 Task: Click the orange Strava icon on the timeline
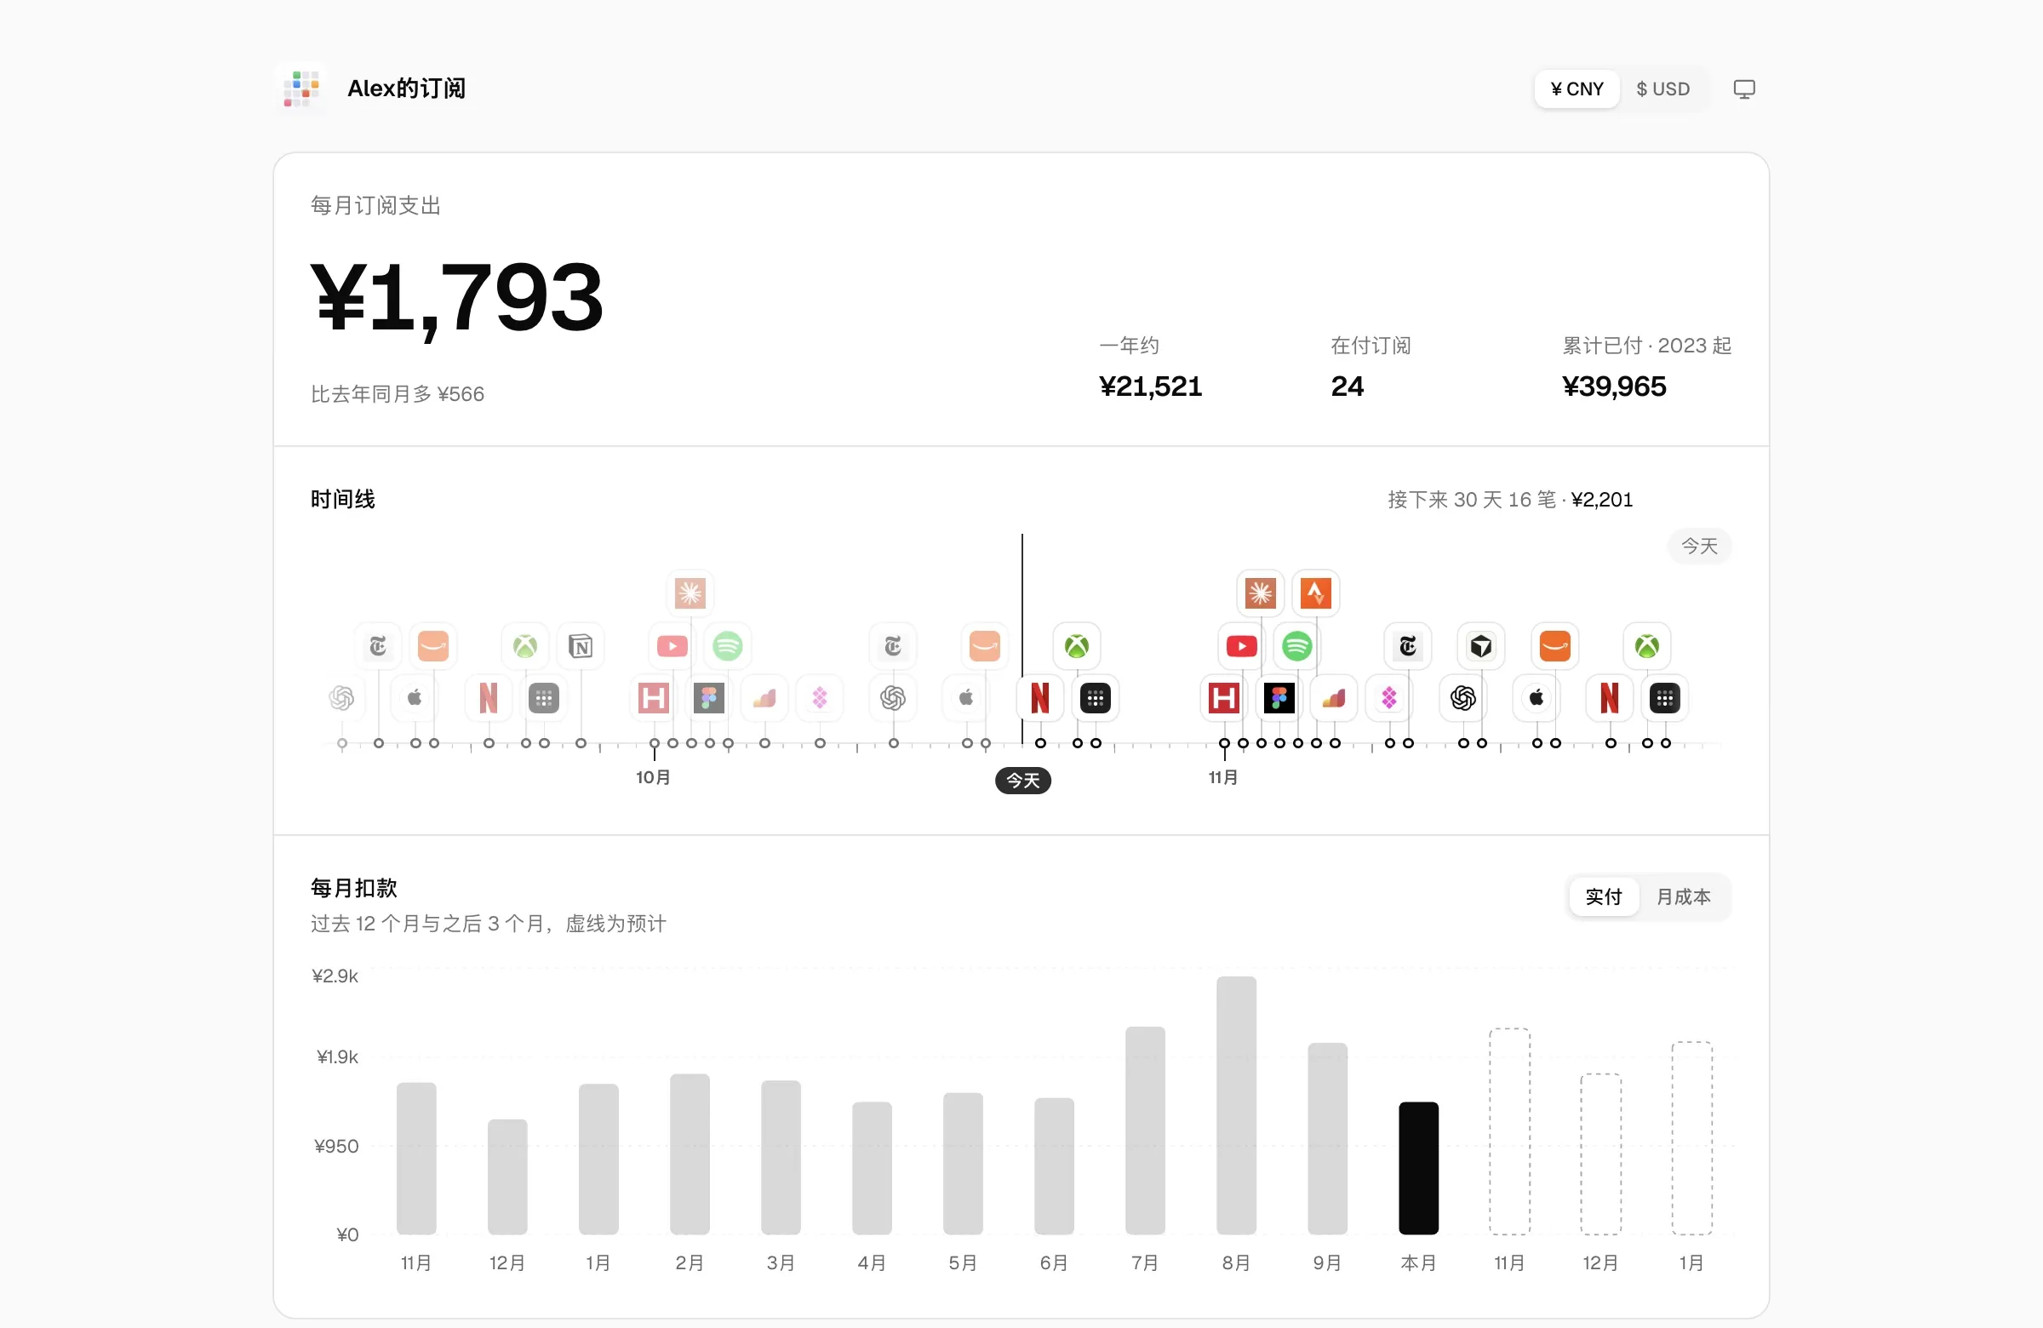1315,593
